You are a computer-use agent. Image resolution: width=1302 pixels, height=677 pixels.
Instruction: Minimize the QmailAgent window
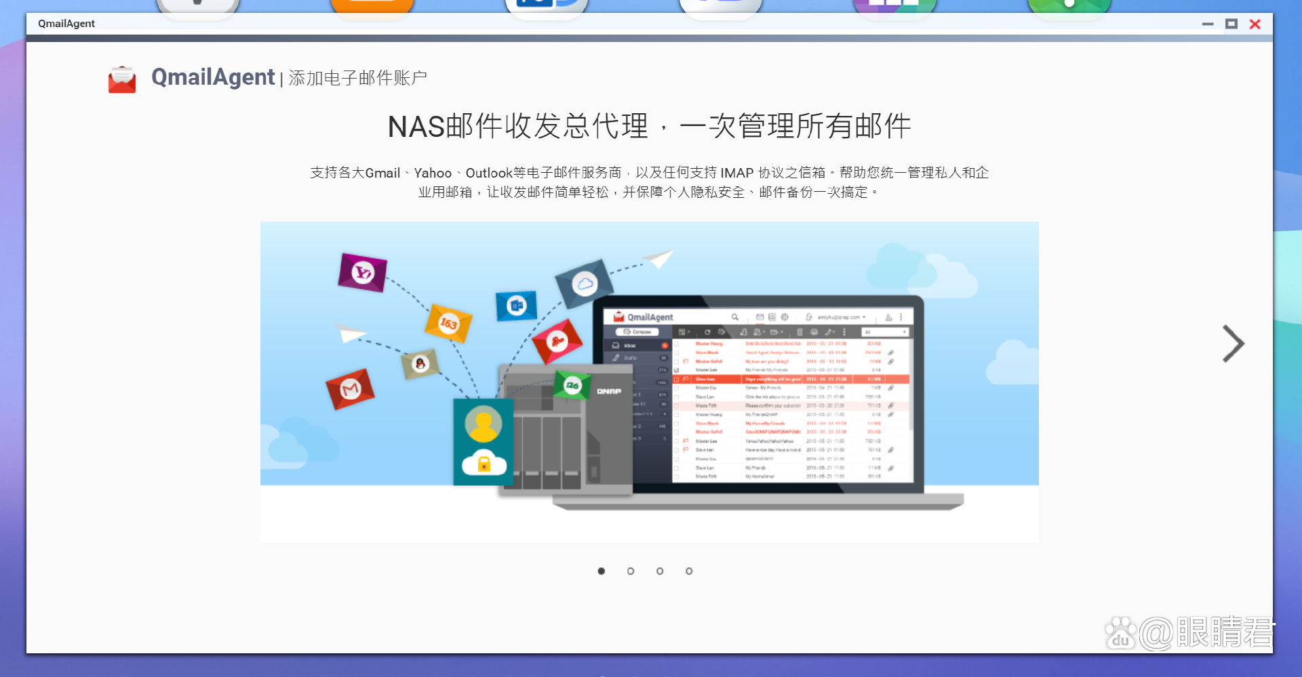point(1208,24)
